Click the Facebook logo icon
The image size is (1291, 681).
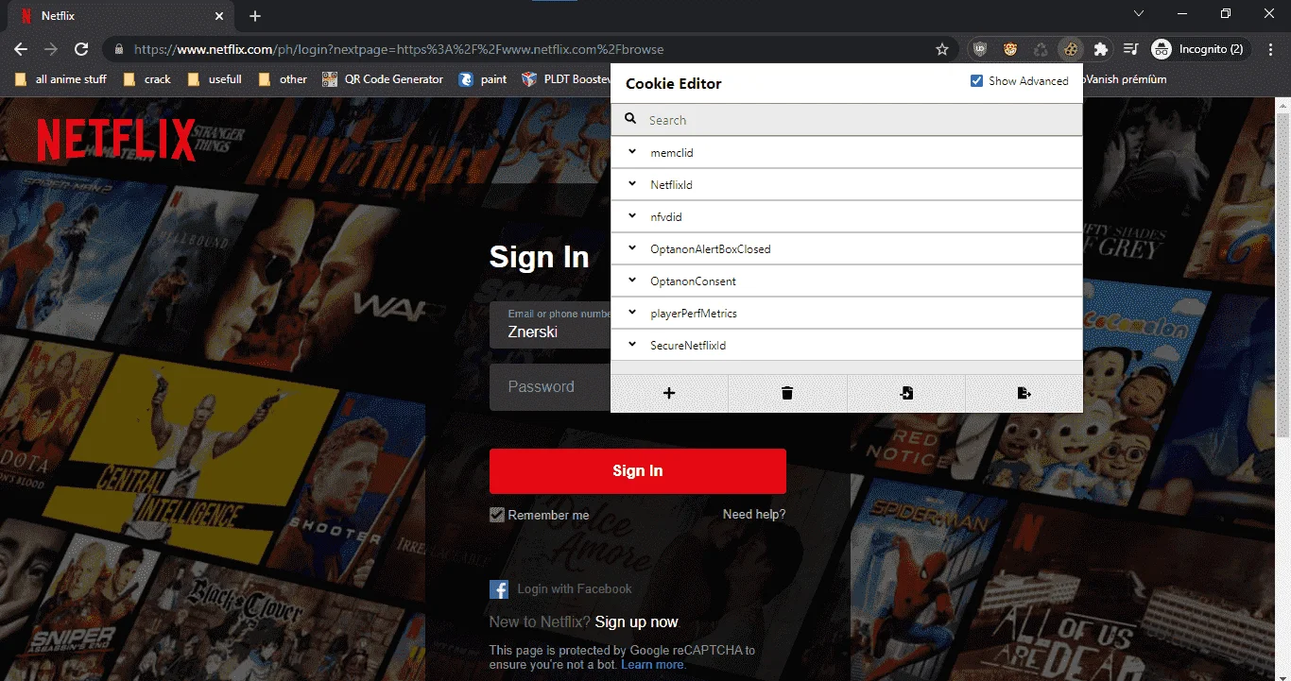point(499,589)
